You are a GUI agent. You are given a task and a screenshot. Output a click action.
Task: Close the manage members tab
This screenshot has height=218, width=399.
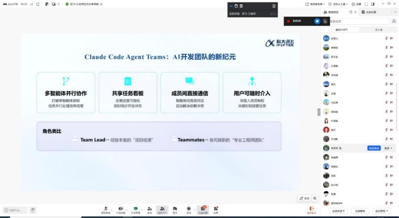point(355,12)
